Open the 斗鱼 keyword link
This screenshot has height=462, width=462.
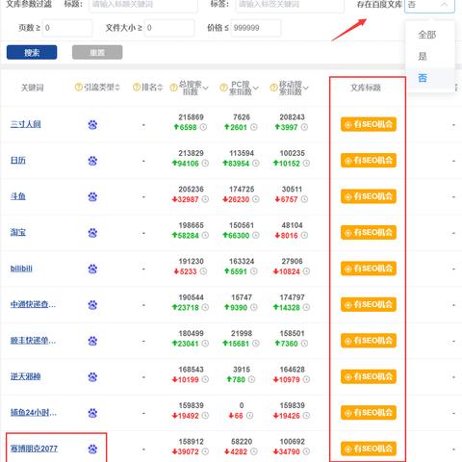pos(18,196)
